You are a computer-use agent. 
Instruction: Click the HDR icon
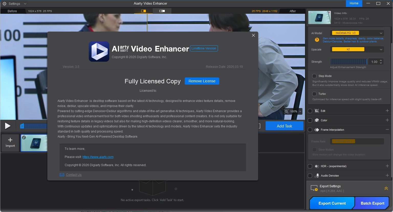tap(316, 166)
